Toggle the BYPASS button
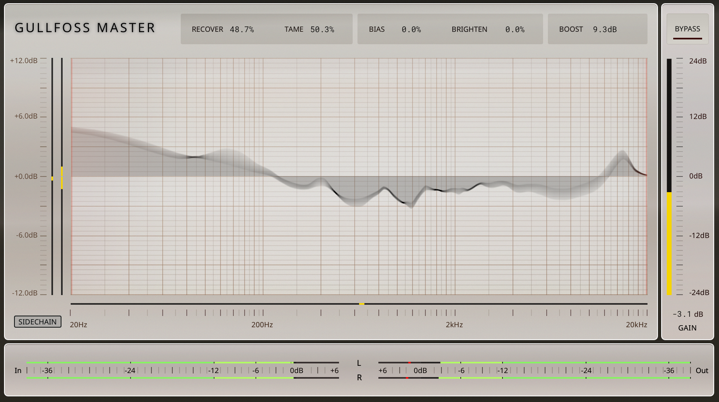 [x=687, y=29]
